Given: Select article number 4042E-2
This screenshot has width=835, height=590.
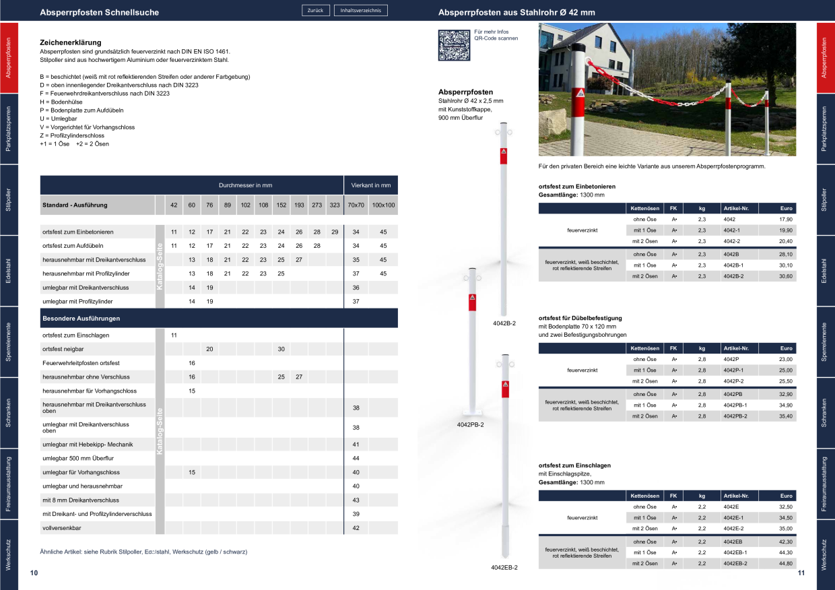Looking at the screenshot, I should click(734, 529).
